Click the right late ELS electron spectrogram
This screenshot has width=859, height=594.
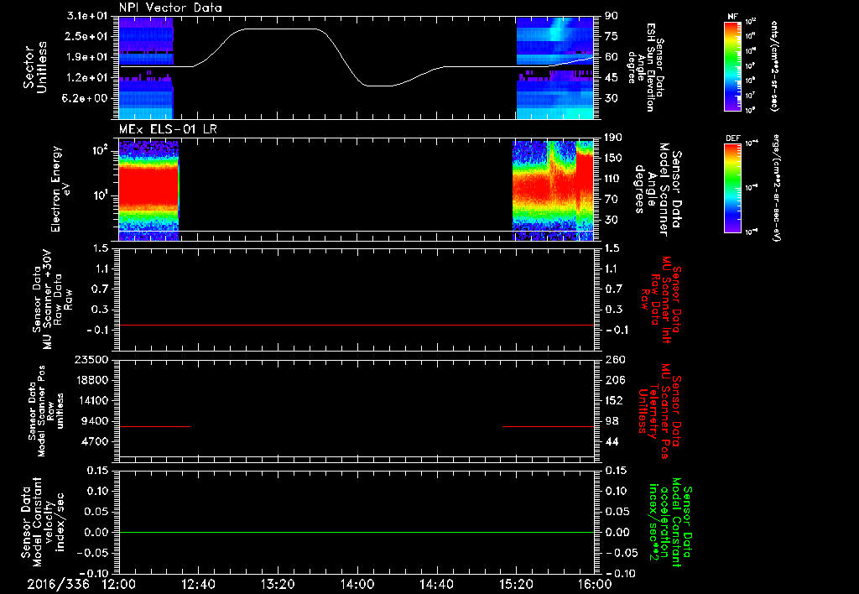coord(553,190)
